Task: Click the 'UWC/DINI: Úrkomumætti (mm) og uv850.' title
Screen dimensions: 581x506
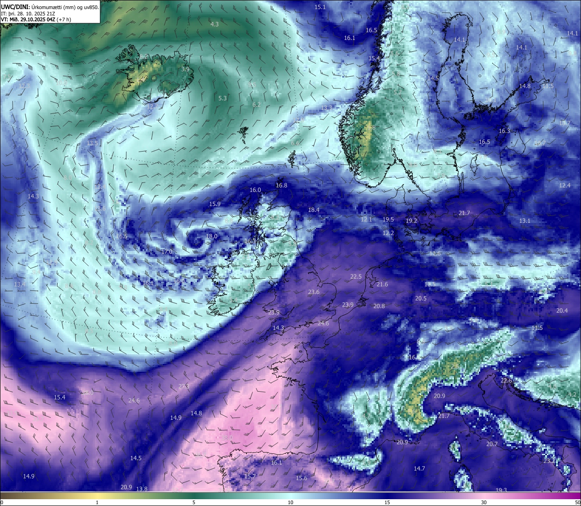Action: (50, 7)
